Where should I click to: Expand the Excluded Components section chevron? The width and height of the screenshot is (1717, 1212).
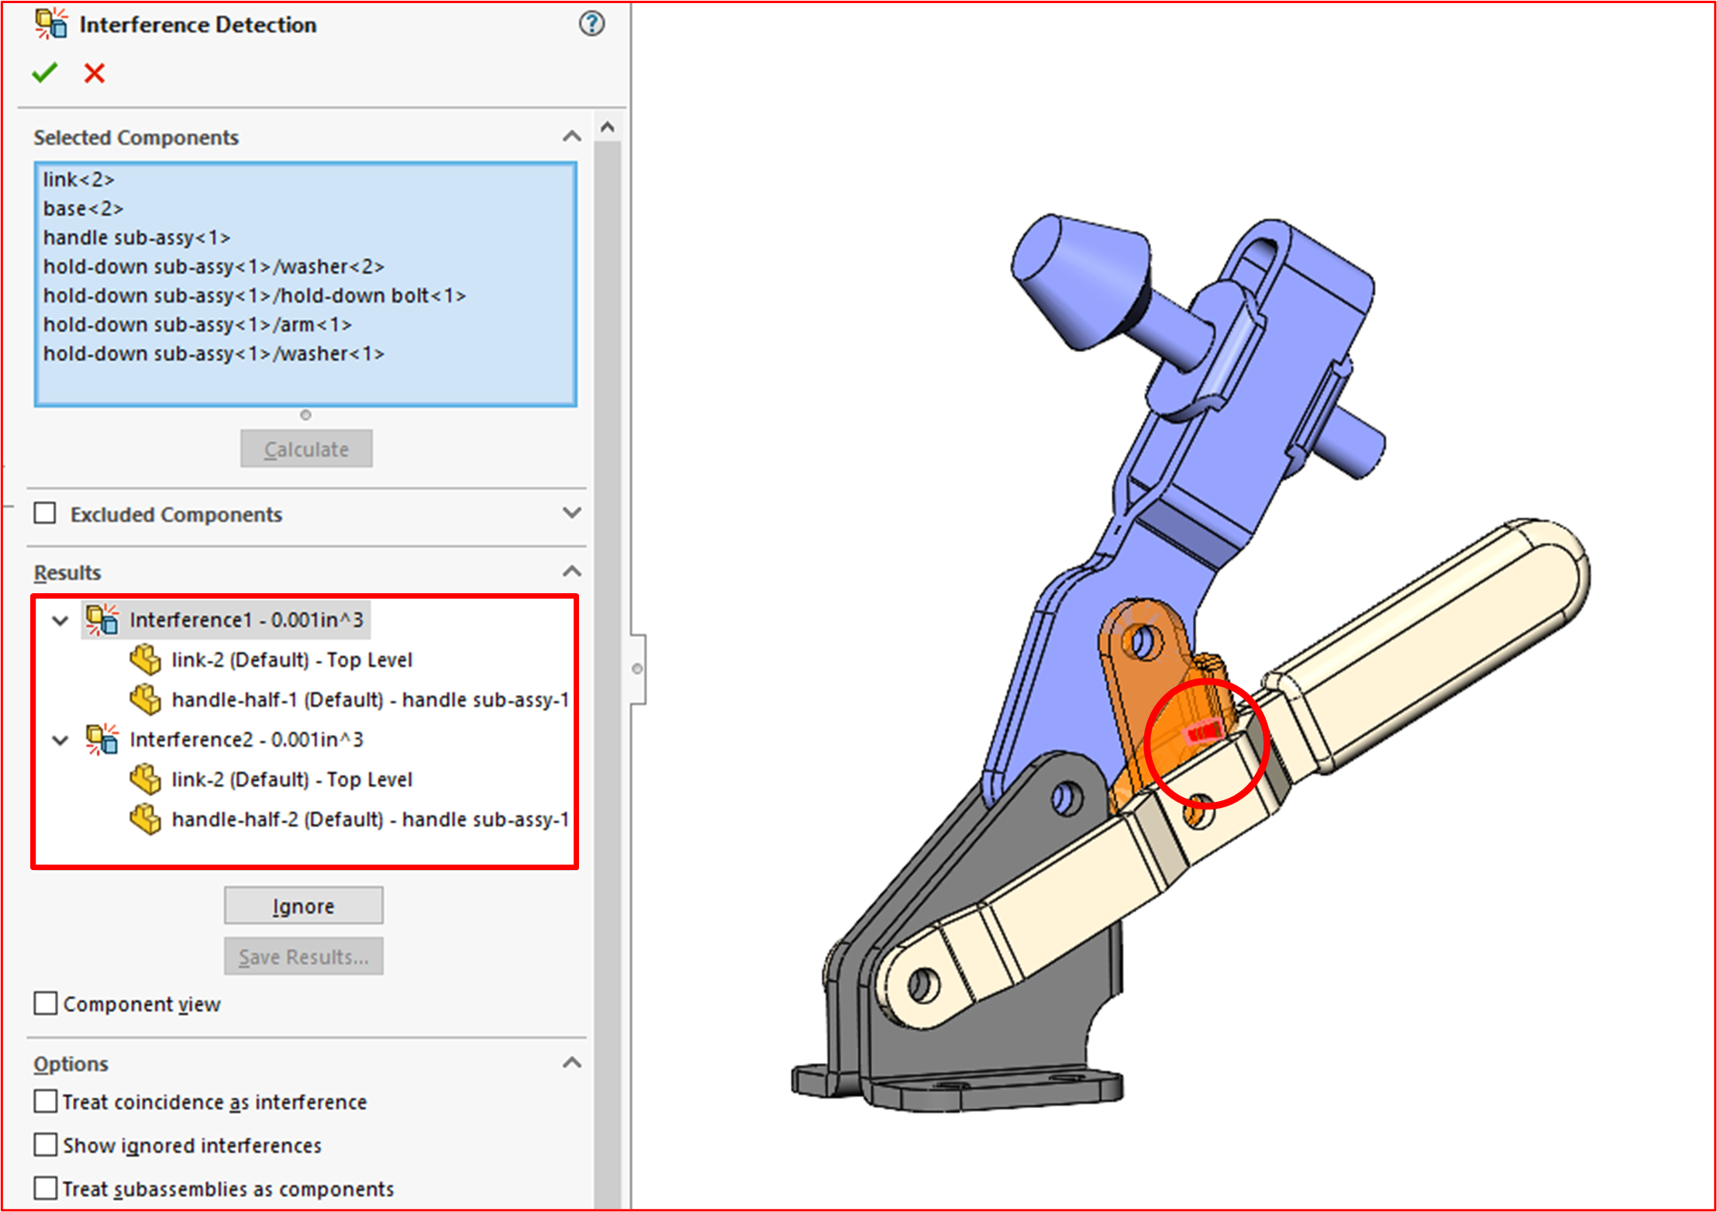tap(571, 513)
